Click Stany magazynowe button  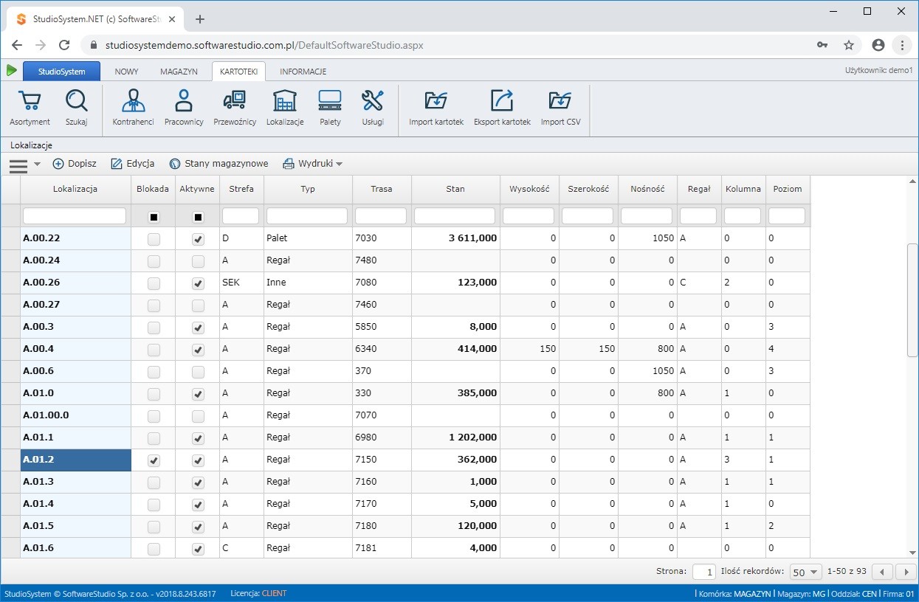218,164
